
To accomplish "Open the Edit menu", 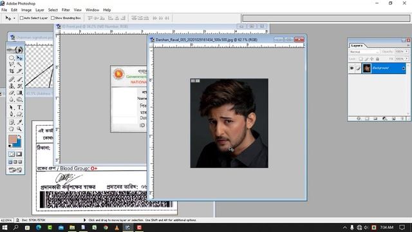I will (x=14, y=10).
